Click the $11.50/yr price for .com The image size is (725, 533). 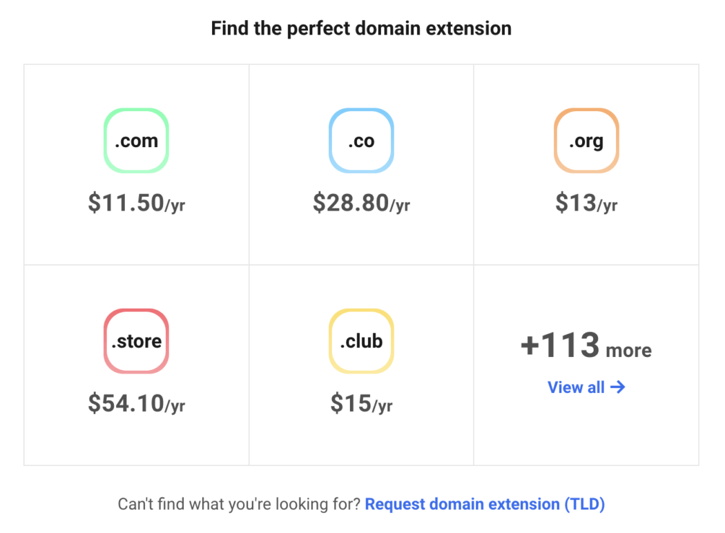(136, 203)
